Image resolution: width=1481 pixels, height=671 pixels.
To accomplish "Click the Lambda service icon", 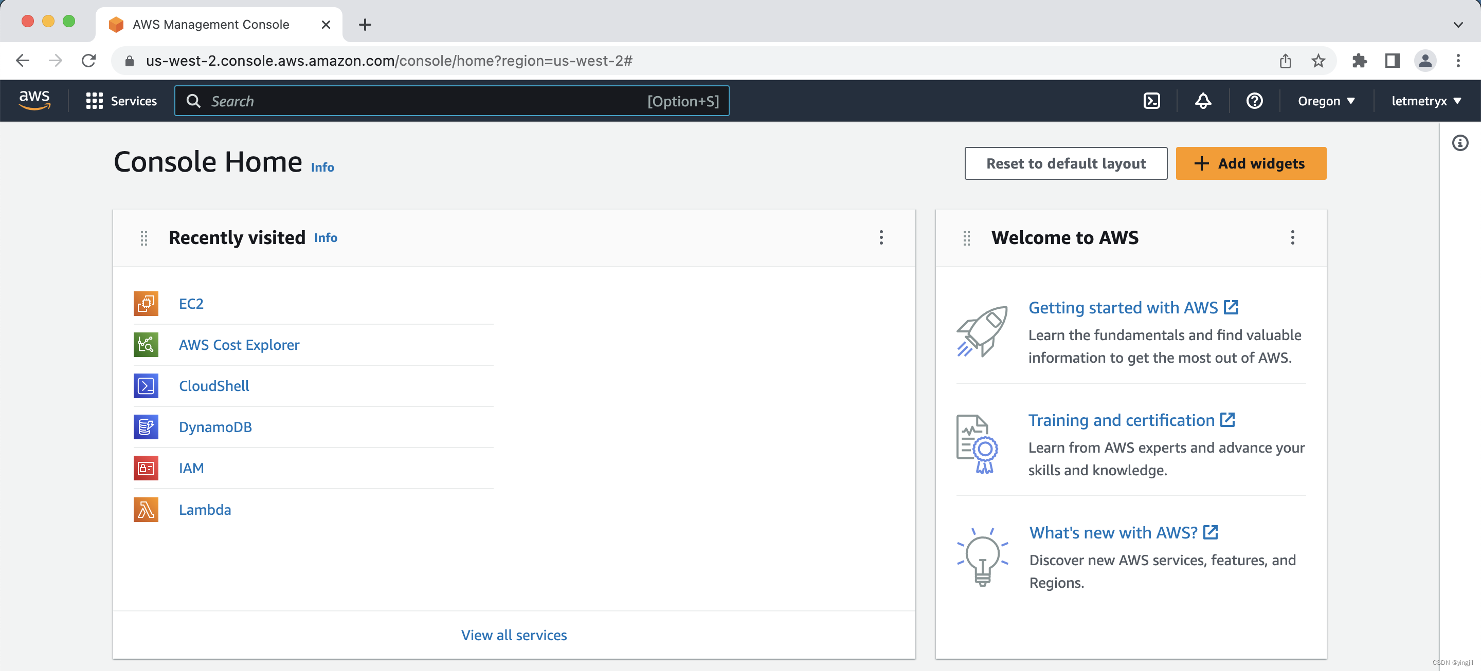I will coord(146,510).
